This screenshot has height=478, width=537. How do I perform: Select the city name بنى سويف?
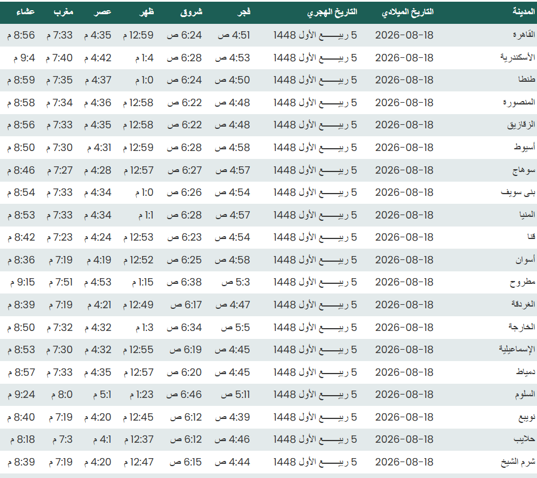click(x=518, y=192)
